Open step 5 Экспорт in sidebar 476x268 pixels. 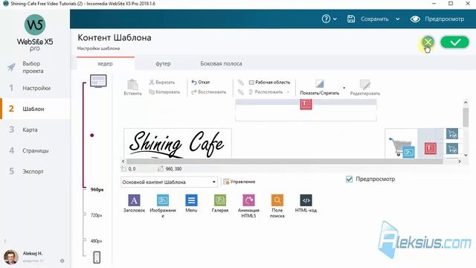[35, 171]
